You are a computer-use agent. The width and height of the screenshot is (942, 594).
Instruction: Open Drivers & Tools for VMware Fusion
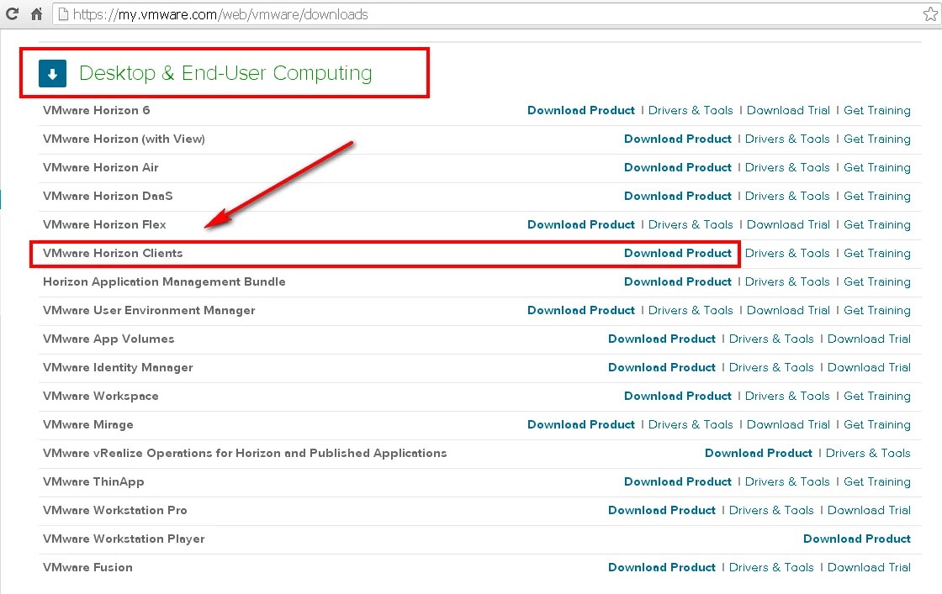tap(771, 568)
